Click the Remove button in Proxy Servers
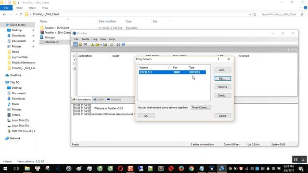 tap(222, 87)
